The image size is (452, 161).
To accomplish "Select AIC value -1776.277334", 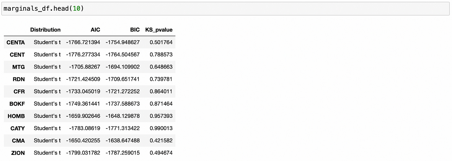I will pos(83,54).
